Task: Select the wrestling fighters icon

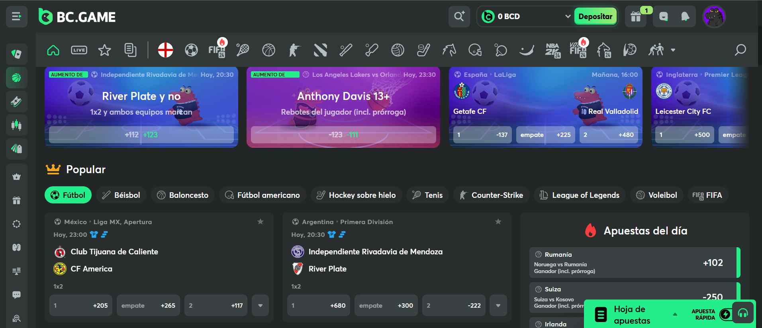Action: [656, 50]
